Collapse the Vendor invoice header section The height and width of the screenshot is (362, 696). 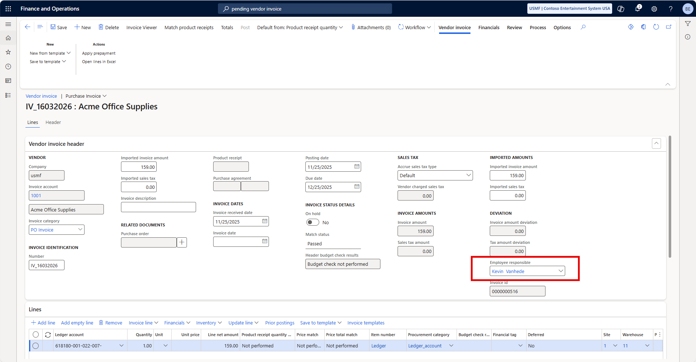[x=656, y=143]
